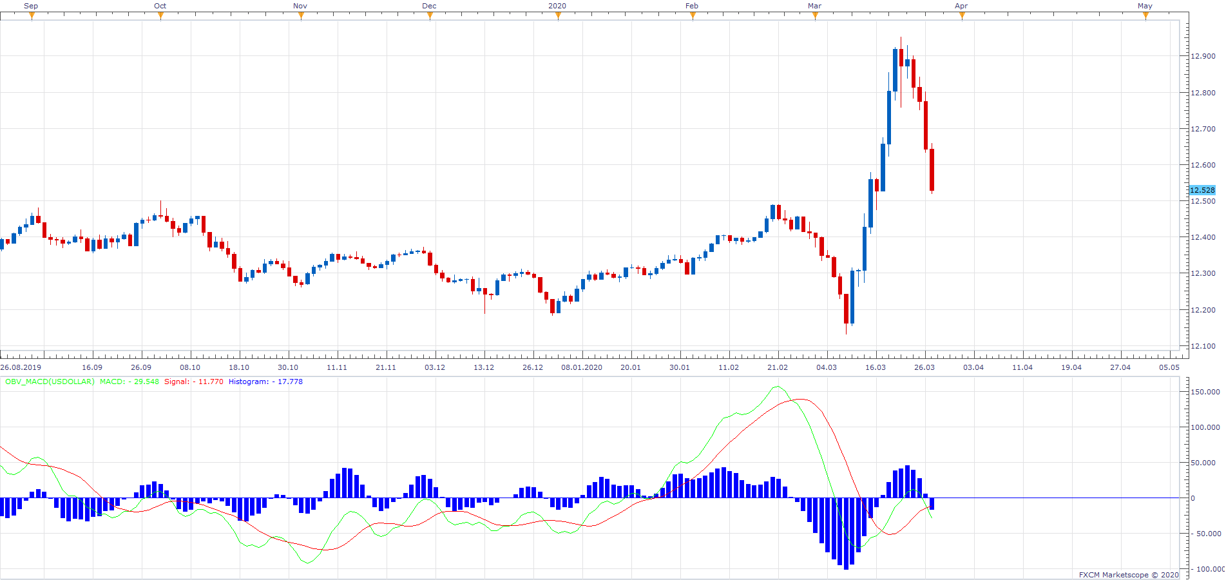
Task: Click the 19.04 date axis label
Action: click(x=1071, y=367)
